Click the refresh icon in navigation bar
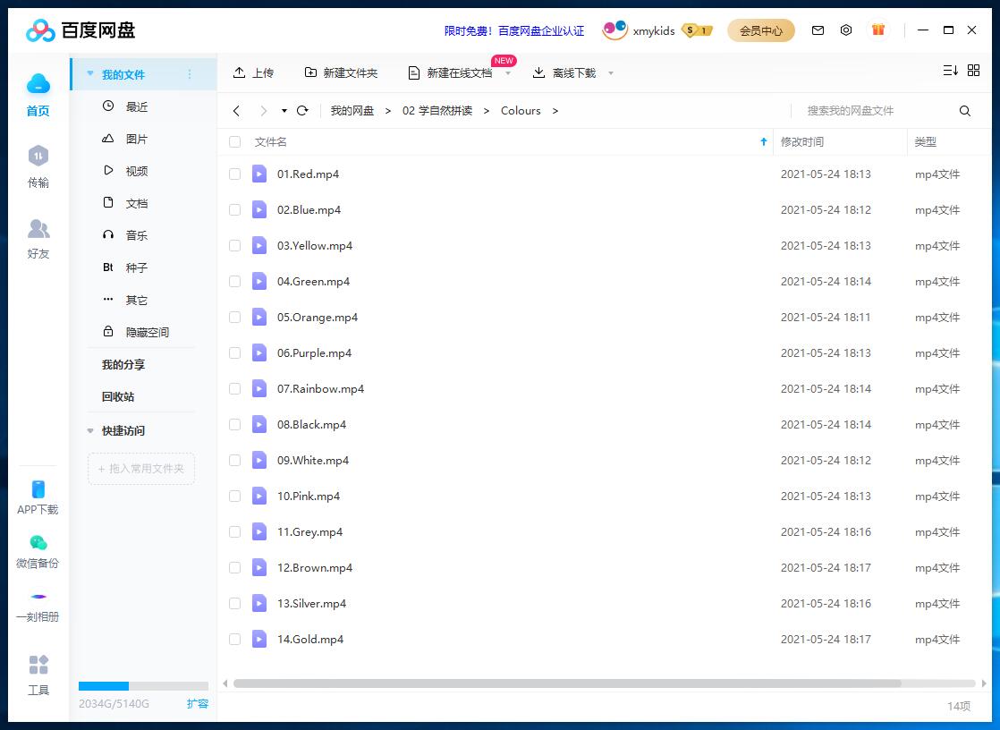1000x730 pixels. point(302,111)
